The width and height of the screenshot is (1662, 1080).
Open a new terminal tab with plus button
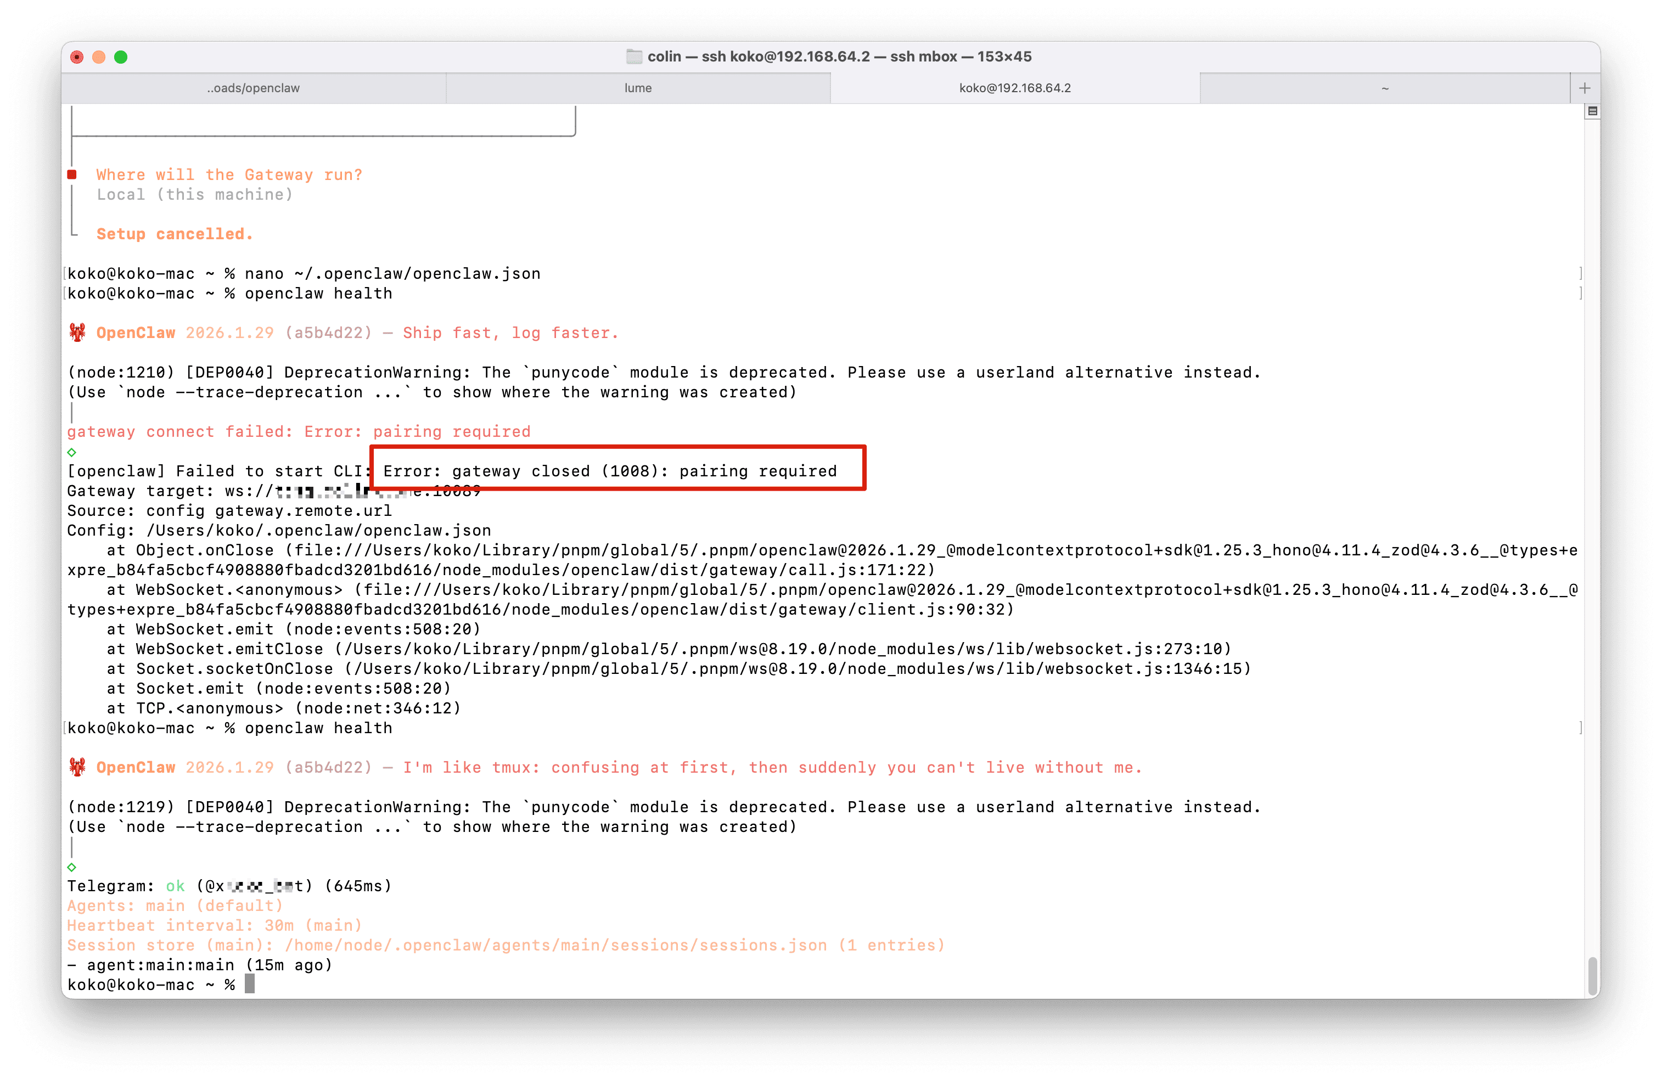coord(1584,88)
